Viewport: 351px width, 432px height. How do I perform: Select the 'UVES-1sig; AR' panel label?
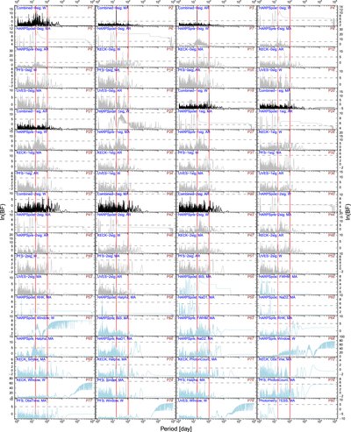271,174
